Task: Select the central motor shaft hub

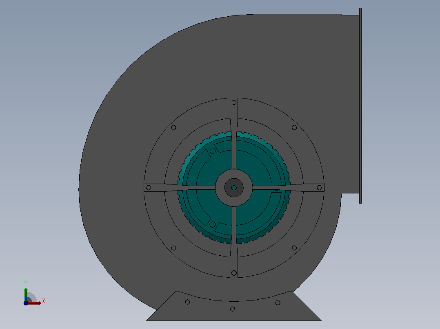Action: pos(234,188)
